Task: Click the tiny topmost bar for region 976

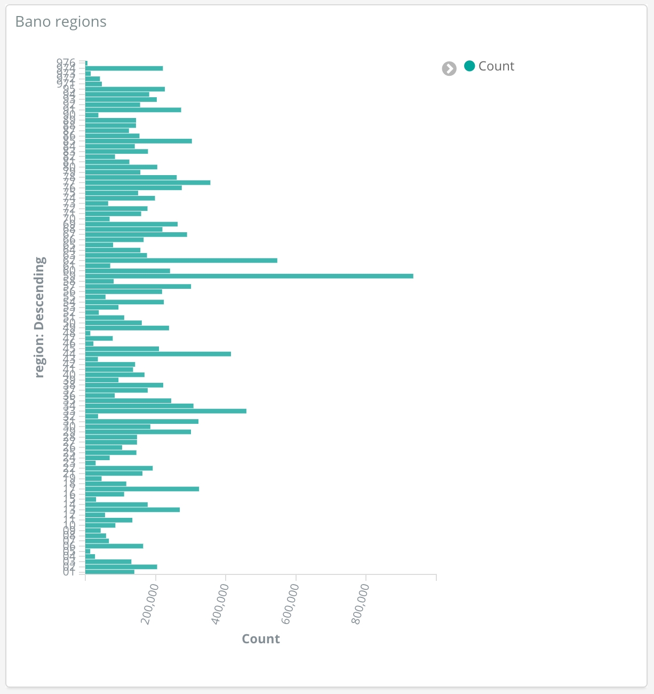Action: point(86,63)
